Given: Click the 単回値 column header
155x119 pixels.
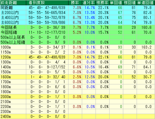Looking at the screenshot, I should pos(116,3).
